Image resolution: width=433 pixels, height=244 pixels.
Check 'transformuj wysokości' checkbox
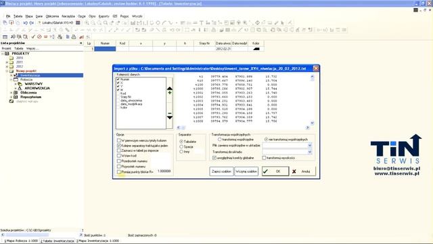(264, 158)
